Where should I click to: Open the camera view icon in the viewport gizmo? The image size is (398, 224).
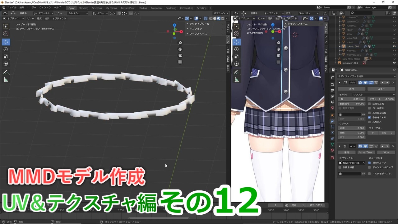(x=180, y=55)
